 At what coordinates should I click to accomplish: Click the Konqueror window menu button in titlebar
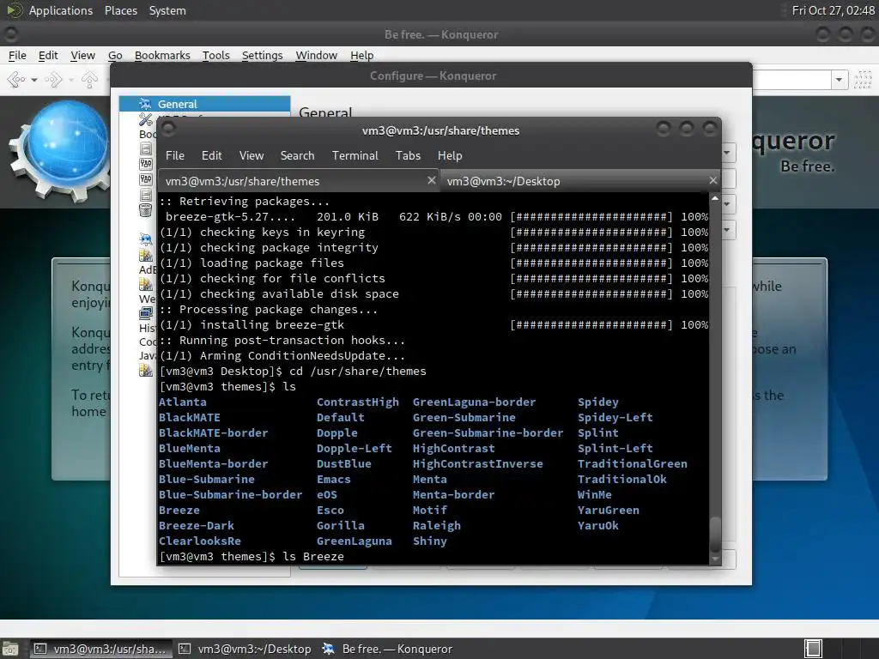10,34
